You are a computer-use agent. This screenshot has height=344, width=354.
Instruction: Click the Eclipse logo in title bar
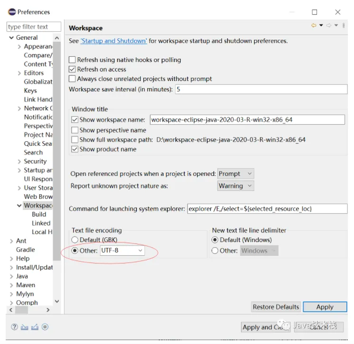coord(12,12)
